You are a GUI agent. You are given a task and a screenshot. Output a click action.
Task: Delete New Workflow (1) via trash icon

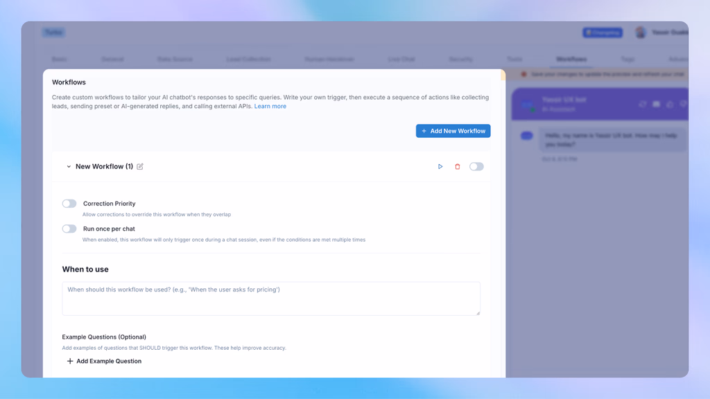tap(458, 166)
